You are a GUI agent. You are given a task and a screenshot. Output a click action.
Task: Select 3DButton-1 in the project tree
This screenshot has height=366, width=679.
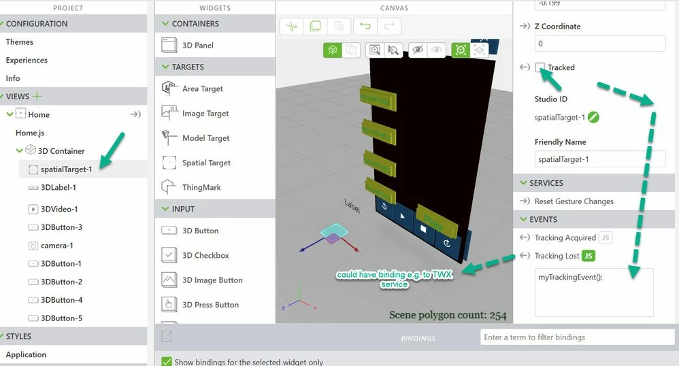click(61, 264)
